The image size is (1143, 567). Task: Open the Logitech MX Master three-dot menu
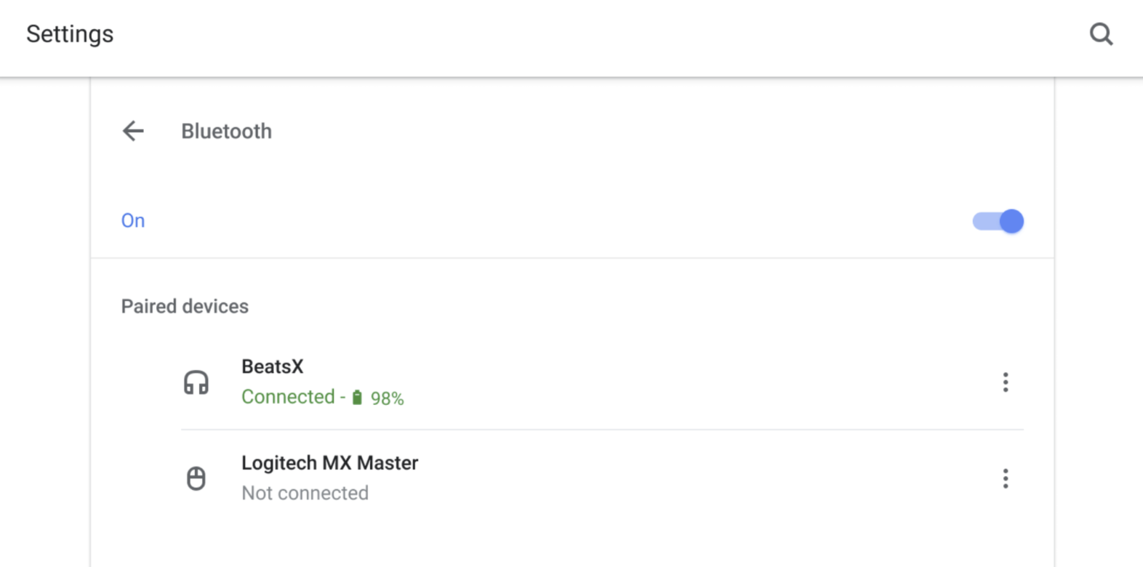1006,478
